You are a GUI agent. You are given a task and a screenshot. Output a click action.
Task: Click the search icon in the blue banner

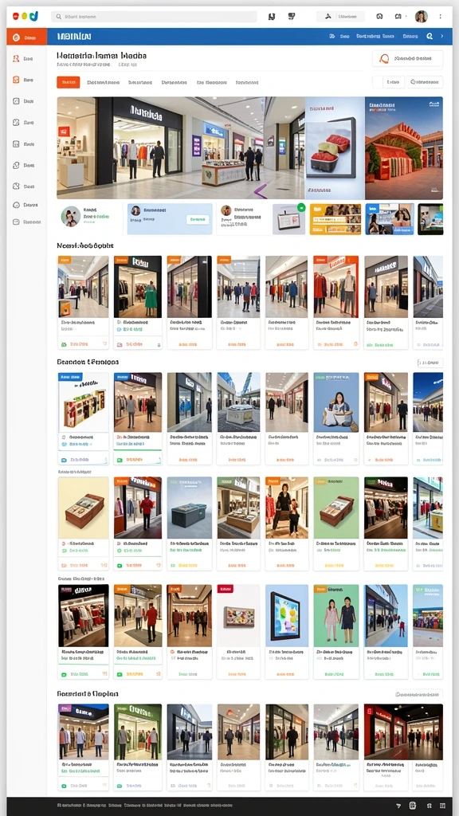pyautogui.click(x=430, y=37)
